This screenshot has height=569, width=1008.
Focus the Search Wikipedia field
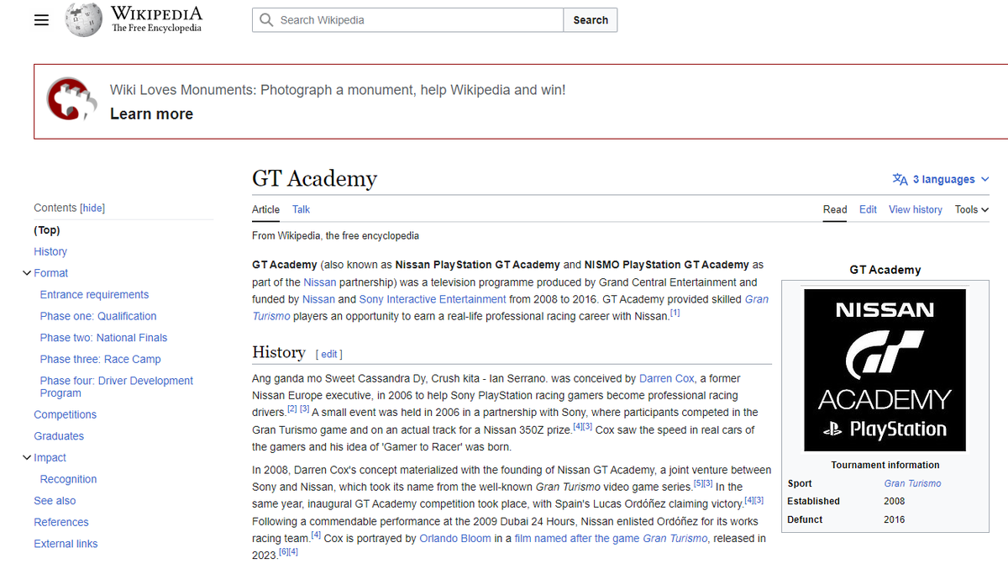point(407,20)
